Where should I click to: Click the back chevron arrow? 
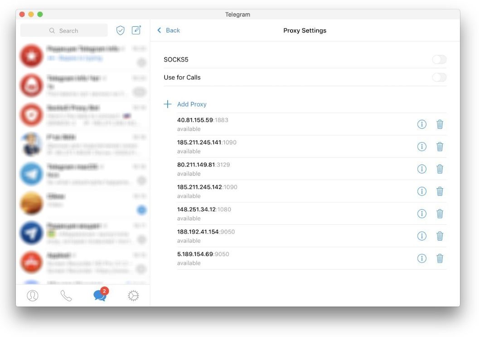(x=159, y=30)
